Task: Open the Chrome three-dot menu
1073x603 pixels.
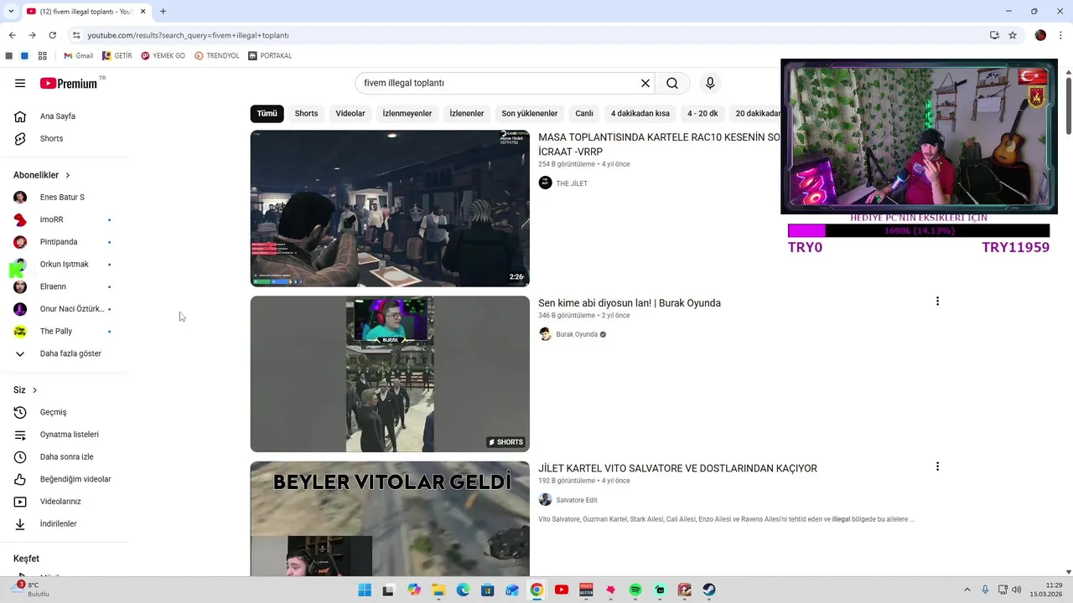Action: 1060,35
